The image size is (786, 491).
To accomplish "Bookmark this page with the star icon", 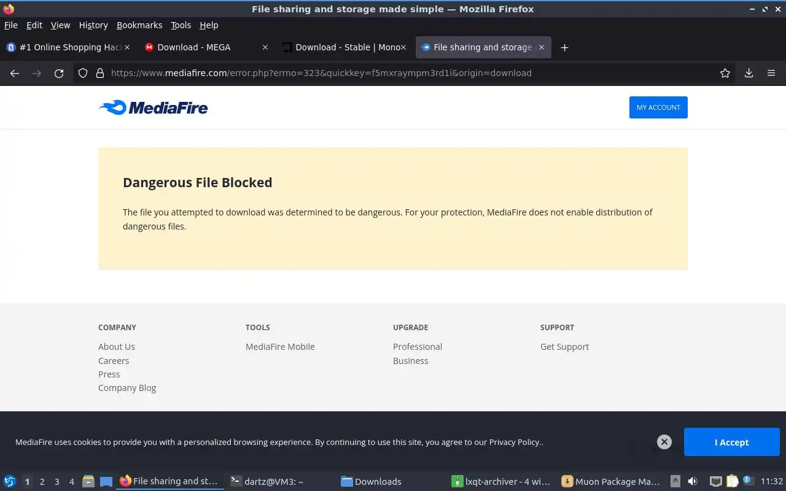I will (x=725, y=73).
